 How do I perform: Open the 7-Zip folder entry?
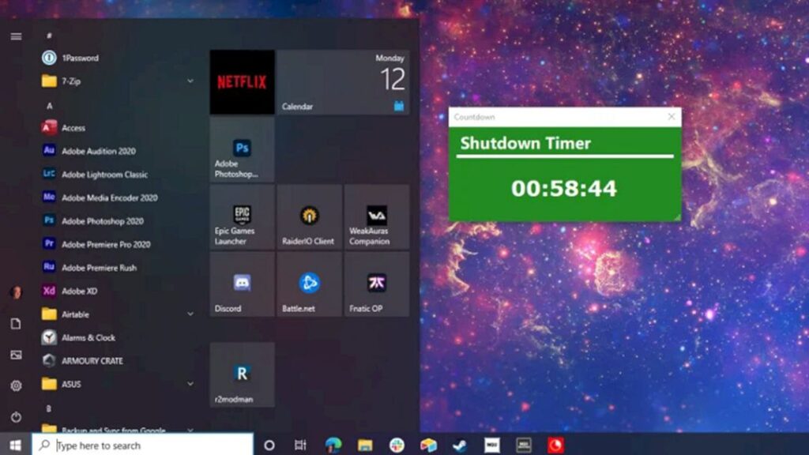pyautogui.click(x=118, y=81)
